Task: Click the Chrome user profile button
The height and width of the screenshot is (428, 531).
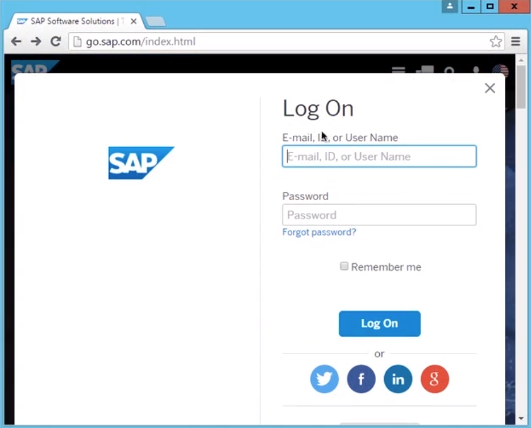Action: coord(450,6)
